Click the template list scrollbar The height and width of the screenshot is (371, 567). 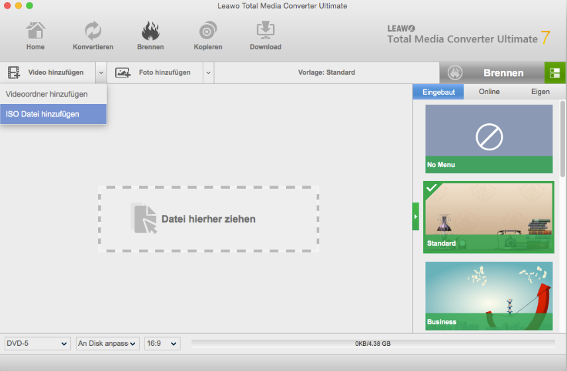click(x=562, y=139)
